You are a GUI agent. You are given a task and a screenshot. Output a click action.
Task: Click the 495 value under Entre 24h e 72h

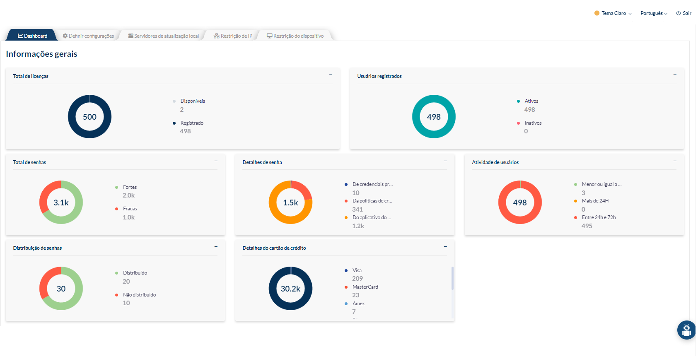point(587,226)
